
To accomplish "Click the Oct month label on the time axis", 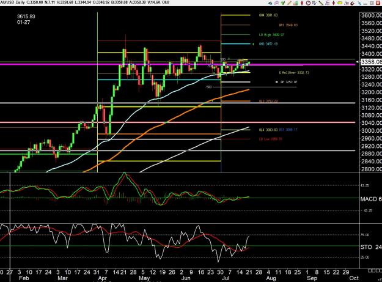I will [354, 278].
